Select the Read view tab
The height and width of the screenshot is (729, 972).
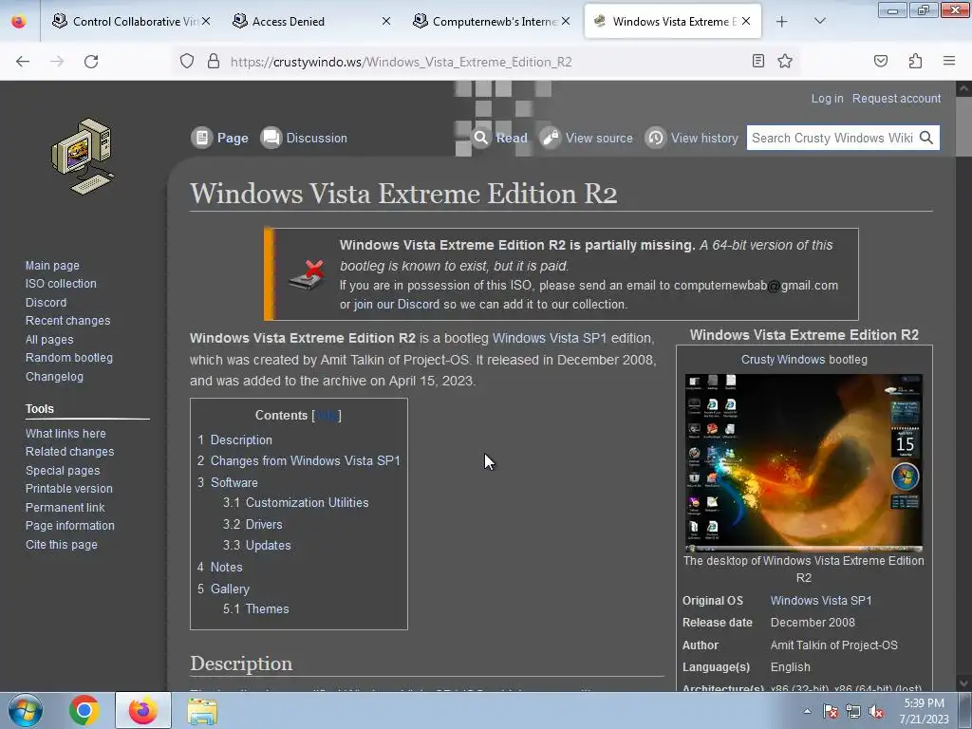tap(499, 138)
